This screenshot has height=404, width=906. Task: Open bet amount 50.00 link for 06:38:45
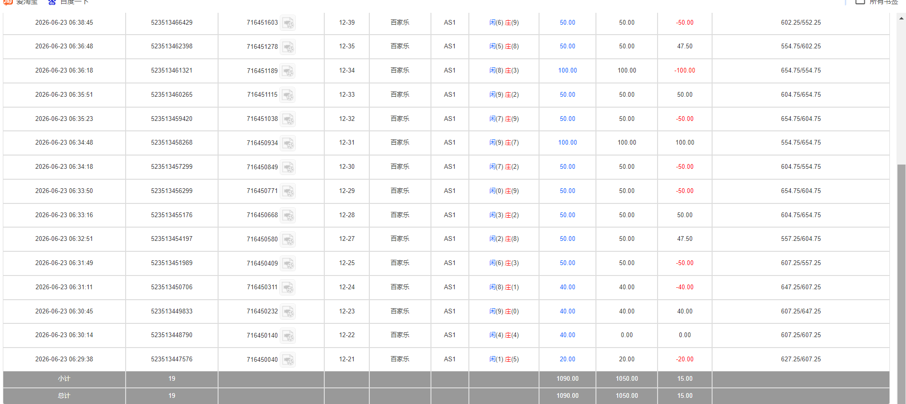(567, 23)
